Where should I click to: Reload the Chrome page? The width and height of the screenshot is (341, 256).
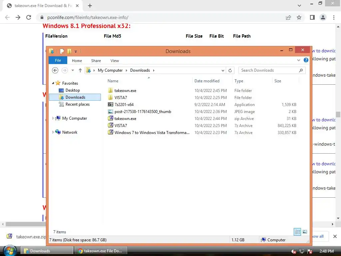[29, 17]
